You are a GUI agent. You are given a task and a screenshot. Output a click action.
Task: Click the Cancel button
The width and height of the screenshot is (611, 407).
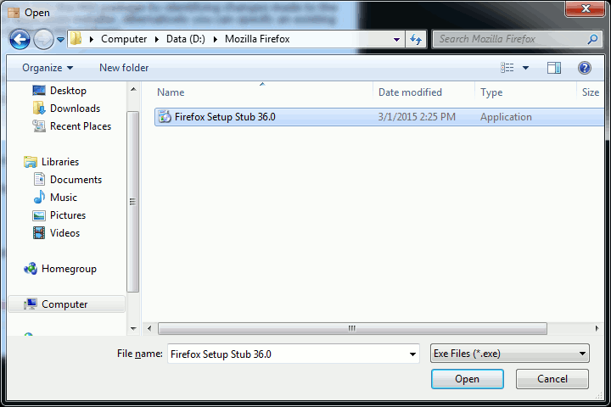pos(552,379)
